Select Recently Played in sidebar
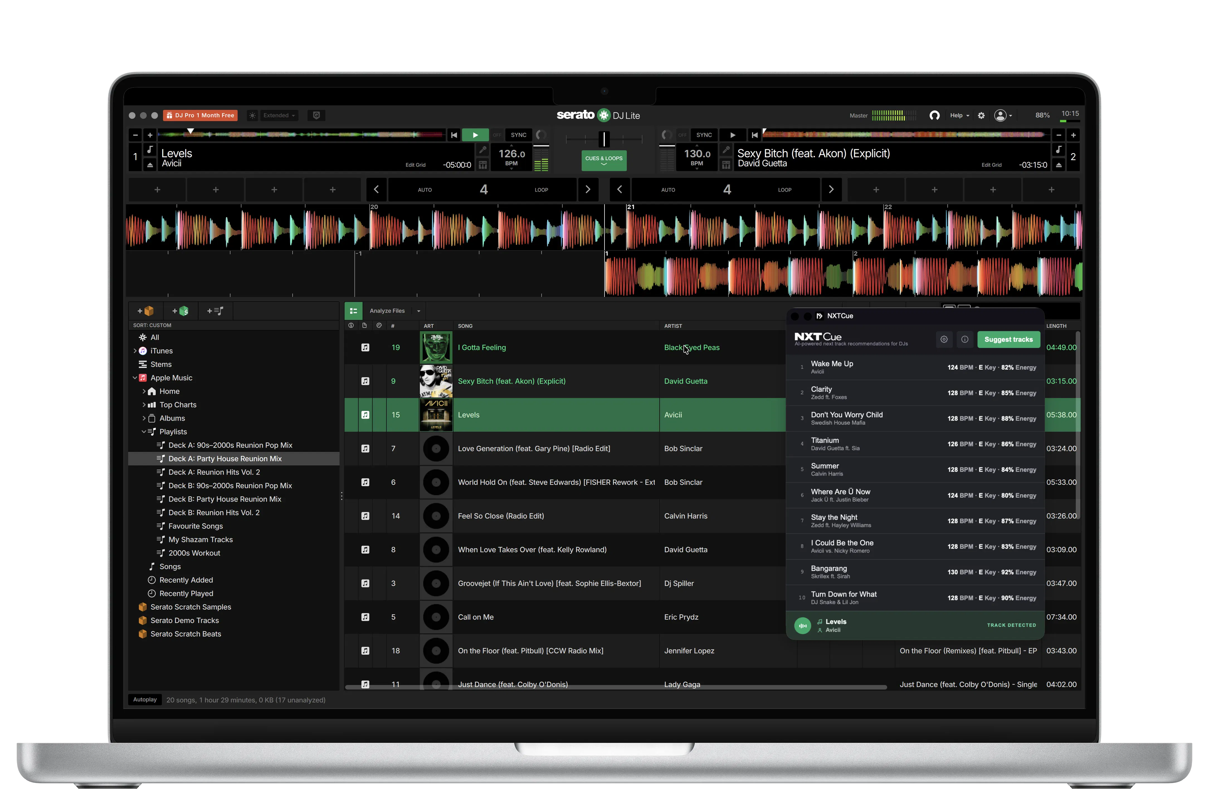 click(186, 593)
